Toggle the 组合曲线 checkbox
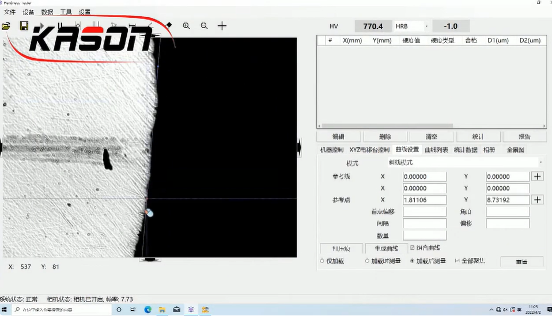This screenshot has width=552, height=316. pos(412,248)
